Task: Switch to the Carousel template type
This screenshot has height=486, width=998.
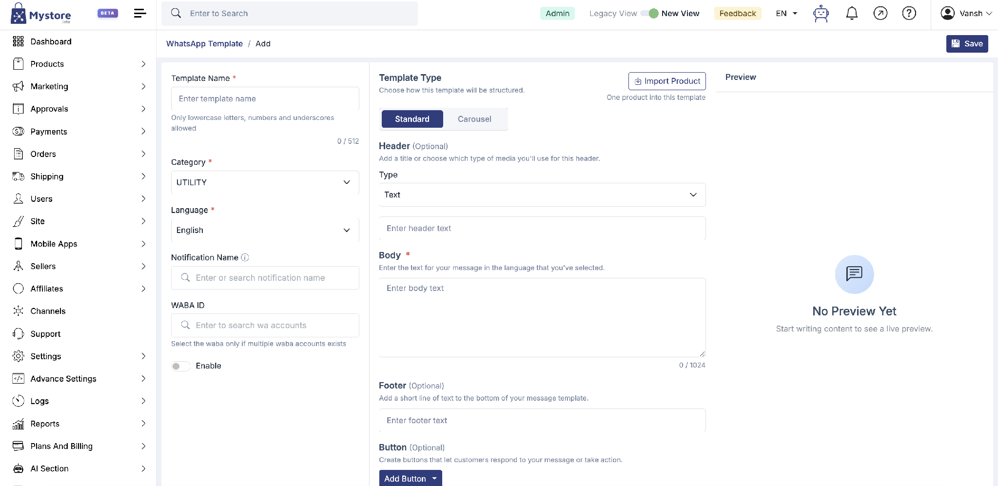Action: [474, 119]
